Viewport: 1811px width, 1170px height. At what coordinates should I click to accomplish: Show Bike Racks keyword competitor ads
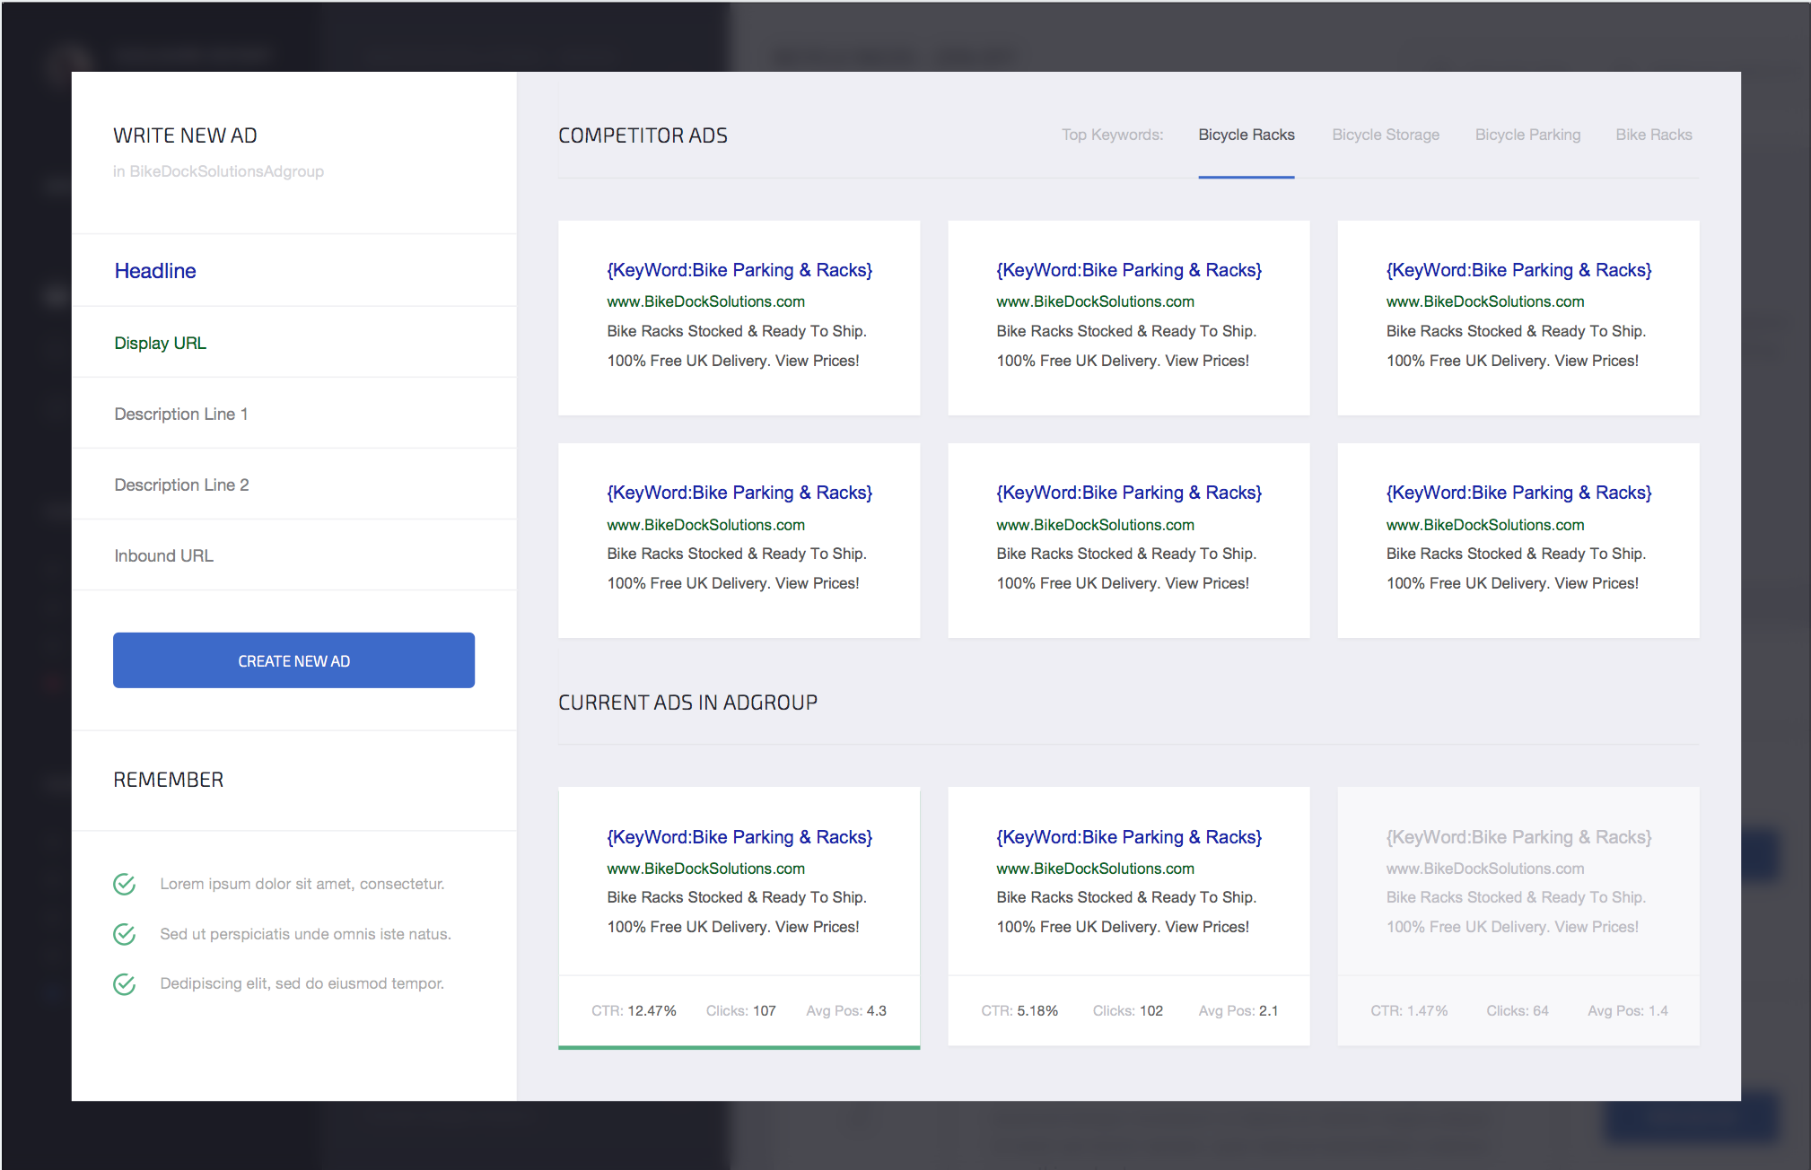pyautogui.click(x=1653, y=135)
